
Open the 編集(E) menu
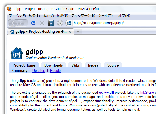tap(34, 16)
